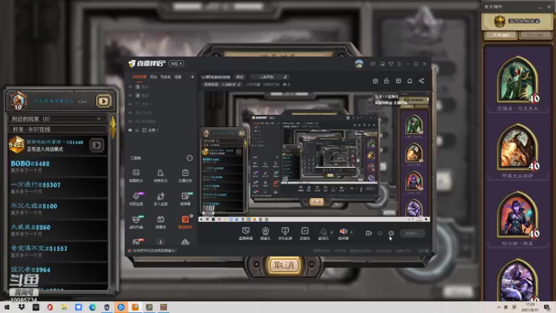
Task: Toggle visibility of fifth source layer
Action: click(x=130, y=121)
